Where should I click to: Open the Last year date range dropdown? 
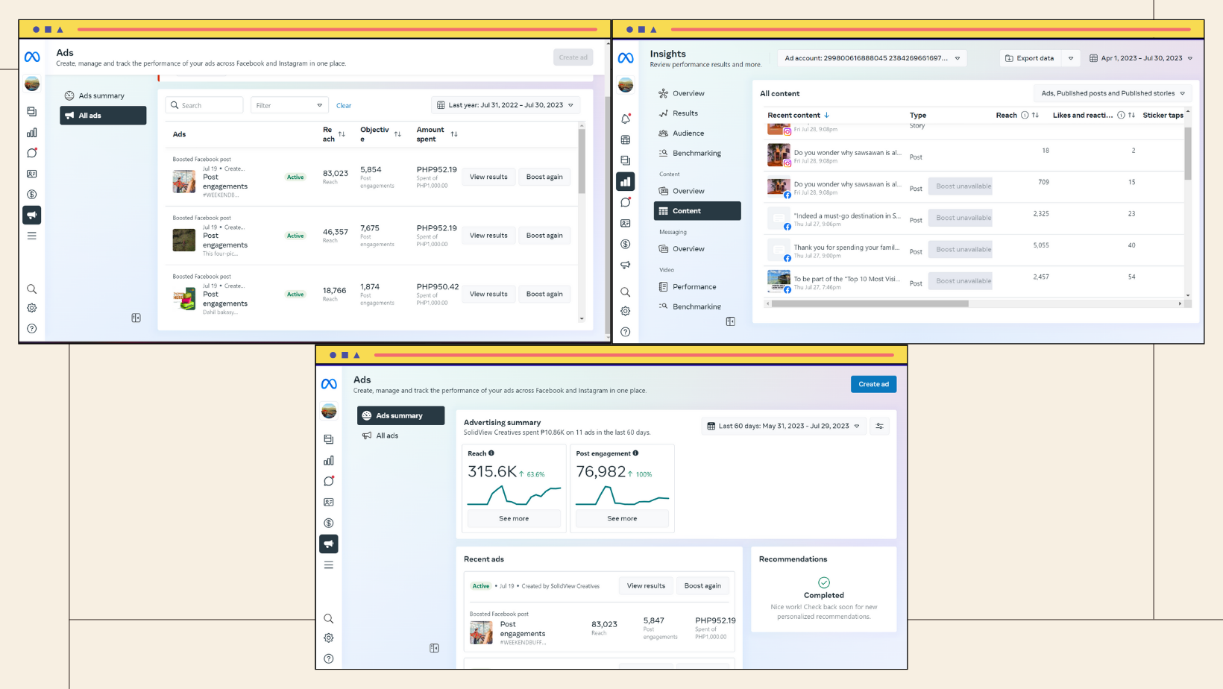pos(505,105)
